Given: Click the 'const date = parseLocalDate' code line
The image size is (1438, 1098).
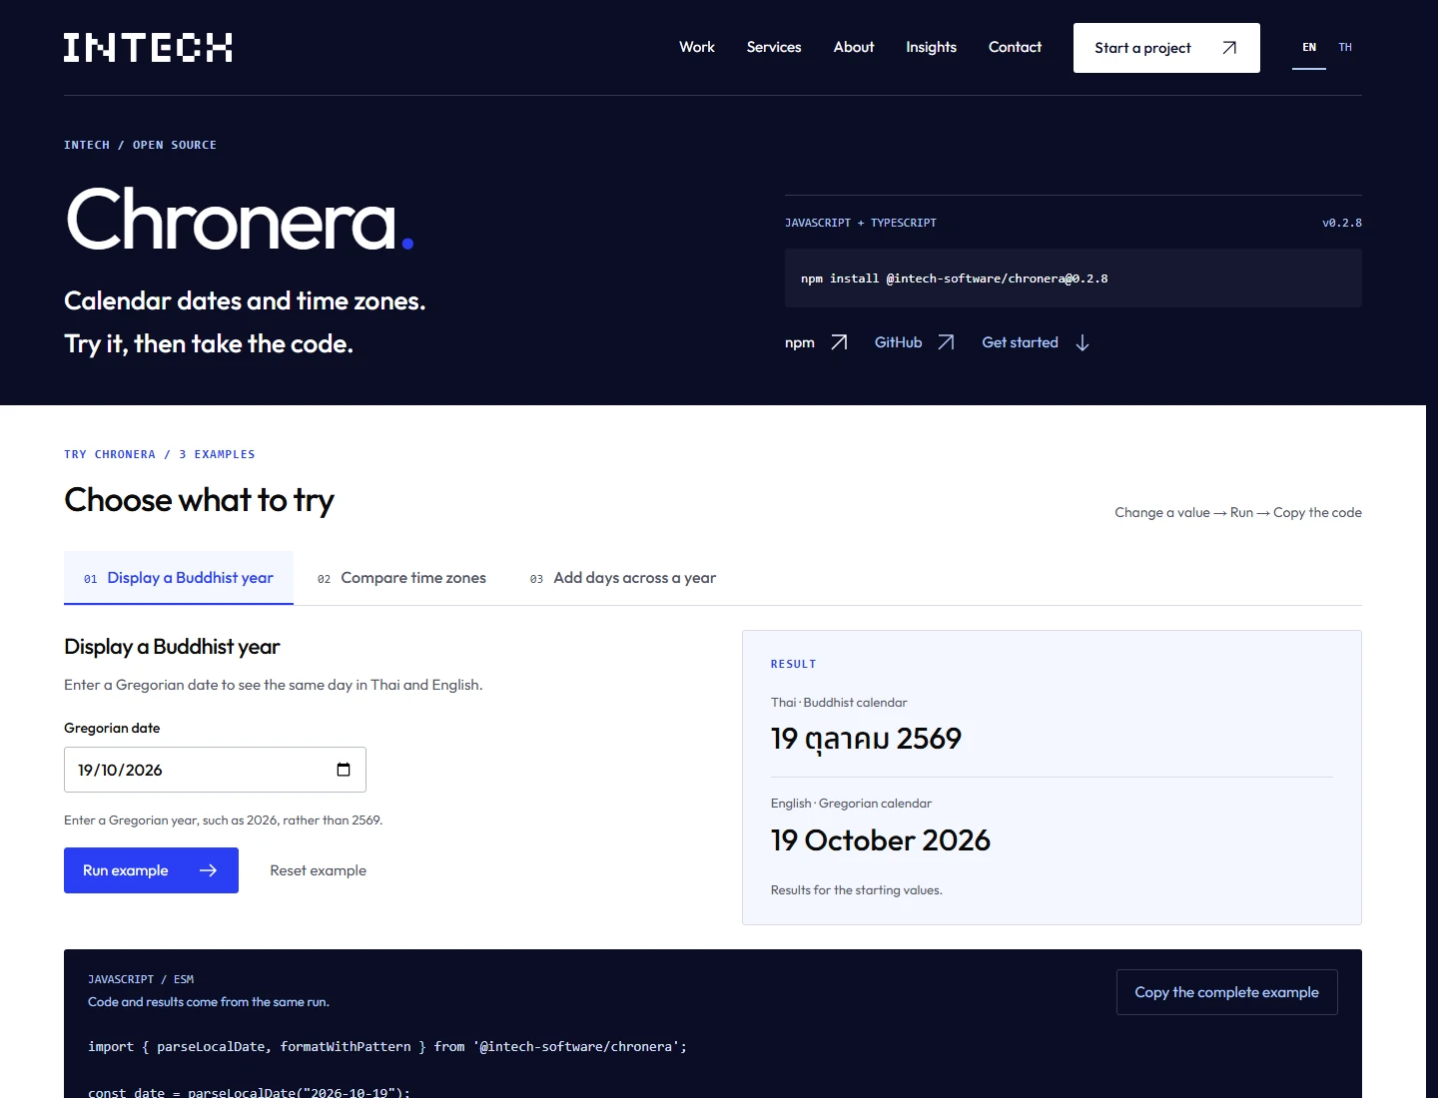Looking at the screenshot, I should (x=249, y=1092).
